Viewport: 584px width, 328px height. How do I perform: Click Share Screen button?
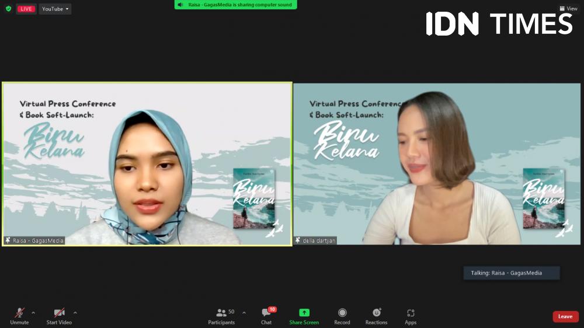coord(304,316)
